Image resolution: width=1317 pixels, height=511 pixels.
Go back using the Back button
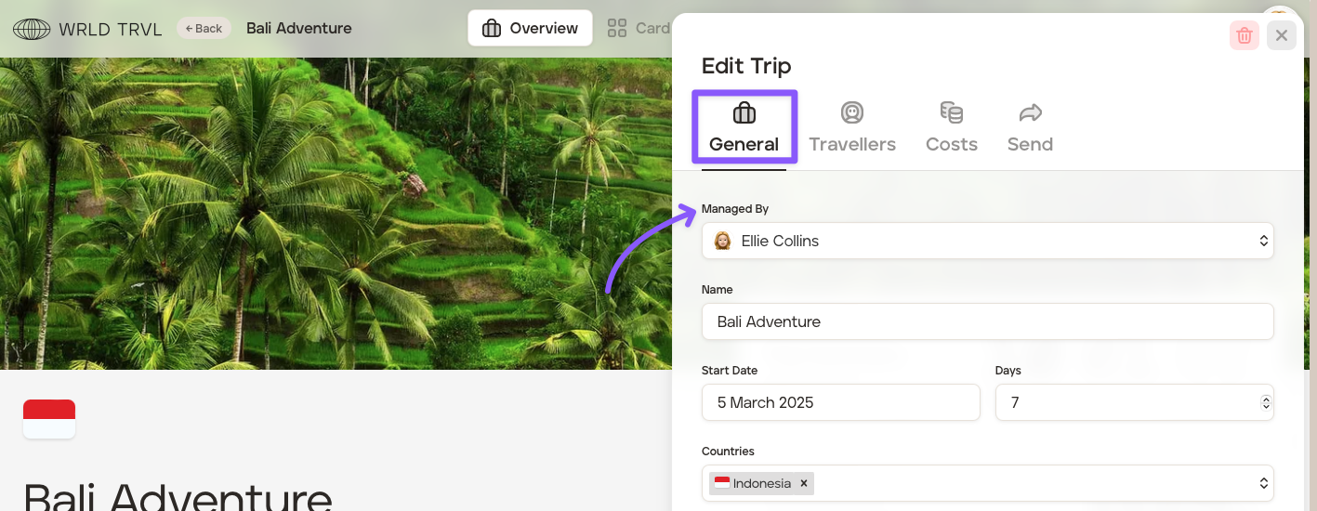click(x=204, y=29)
